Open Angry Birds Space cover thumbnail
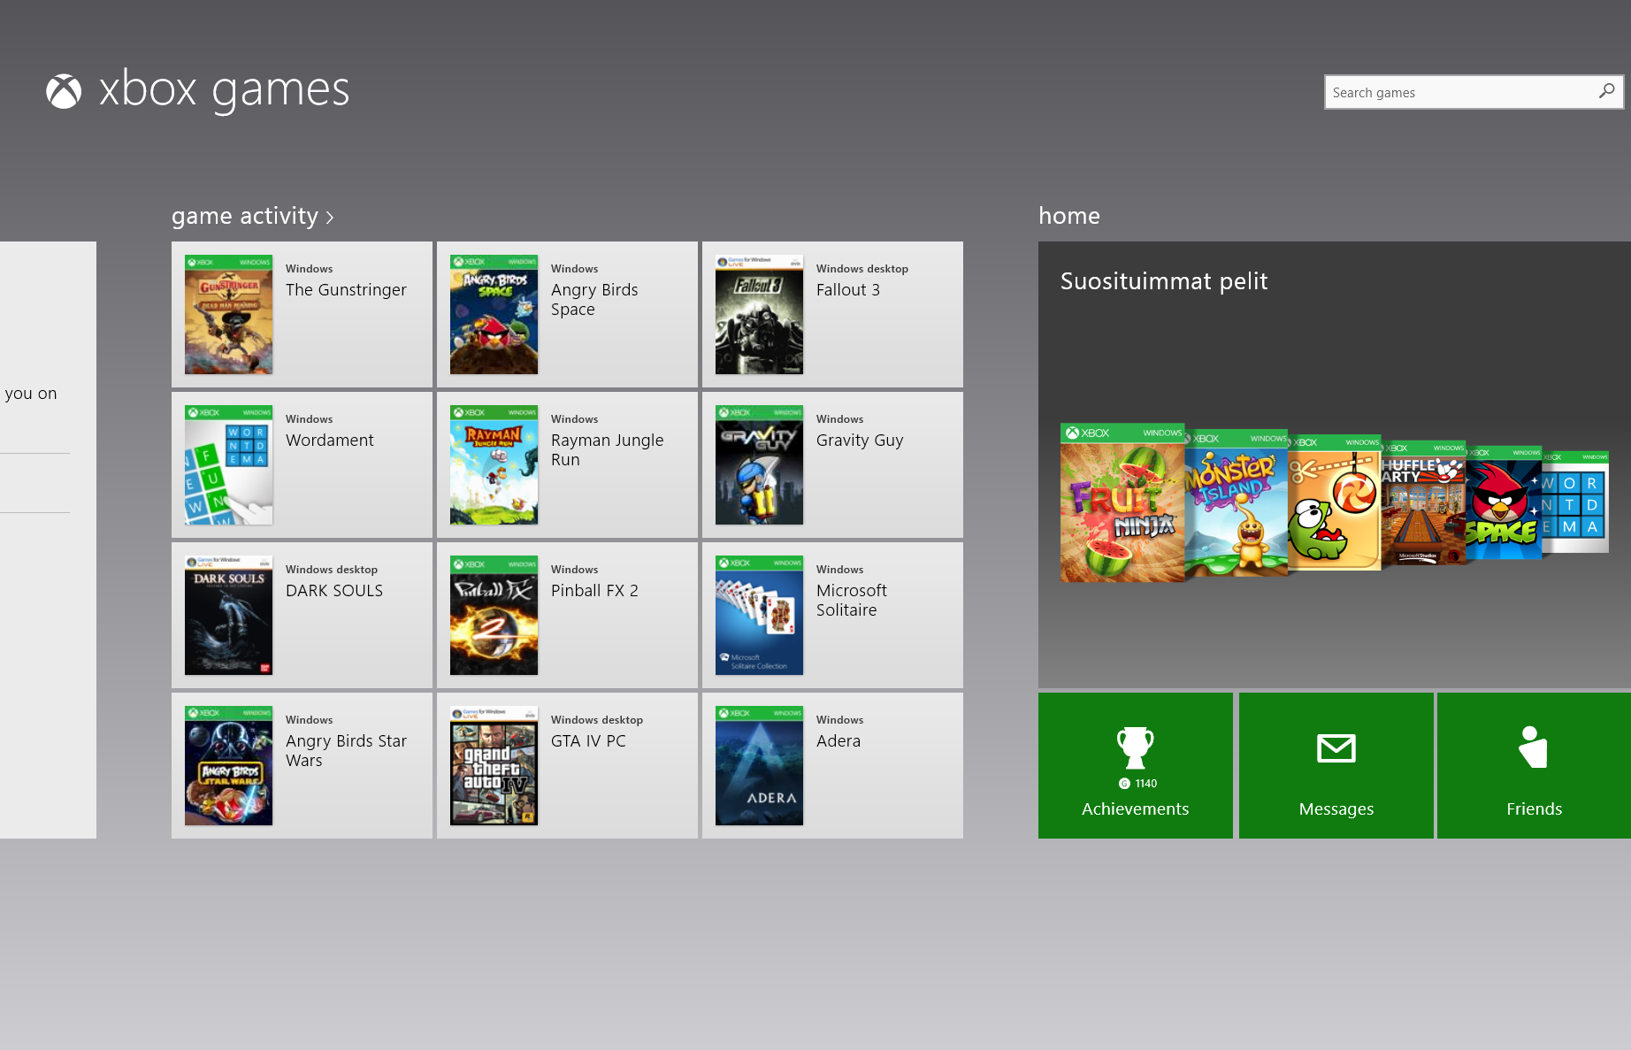Screen dimensions: 1631x1050 (x=494, y=315)
